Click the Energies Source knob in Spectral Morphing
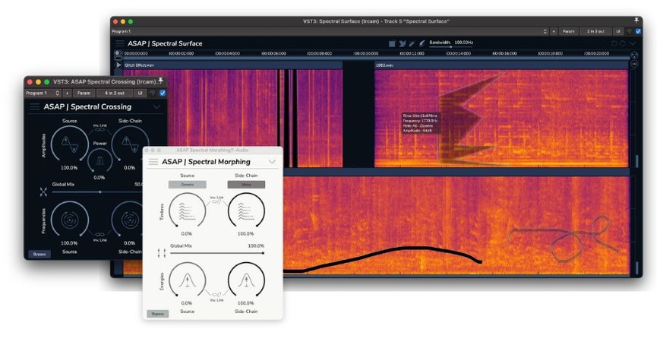Viewport: 663px width, 342px height. (x=188, y=280)
